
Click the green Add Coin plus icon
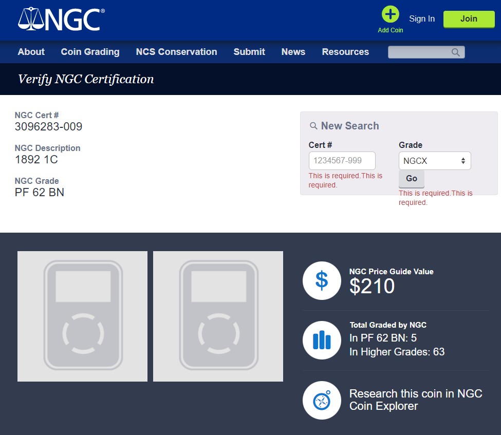(x=391, y=14)
